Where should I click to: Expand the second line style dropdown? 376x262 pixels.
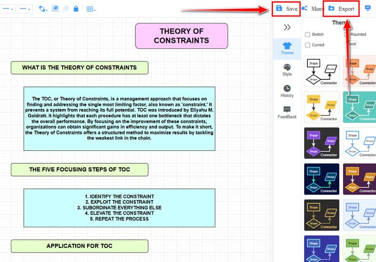[x=25, y=8]
